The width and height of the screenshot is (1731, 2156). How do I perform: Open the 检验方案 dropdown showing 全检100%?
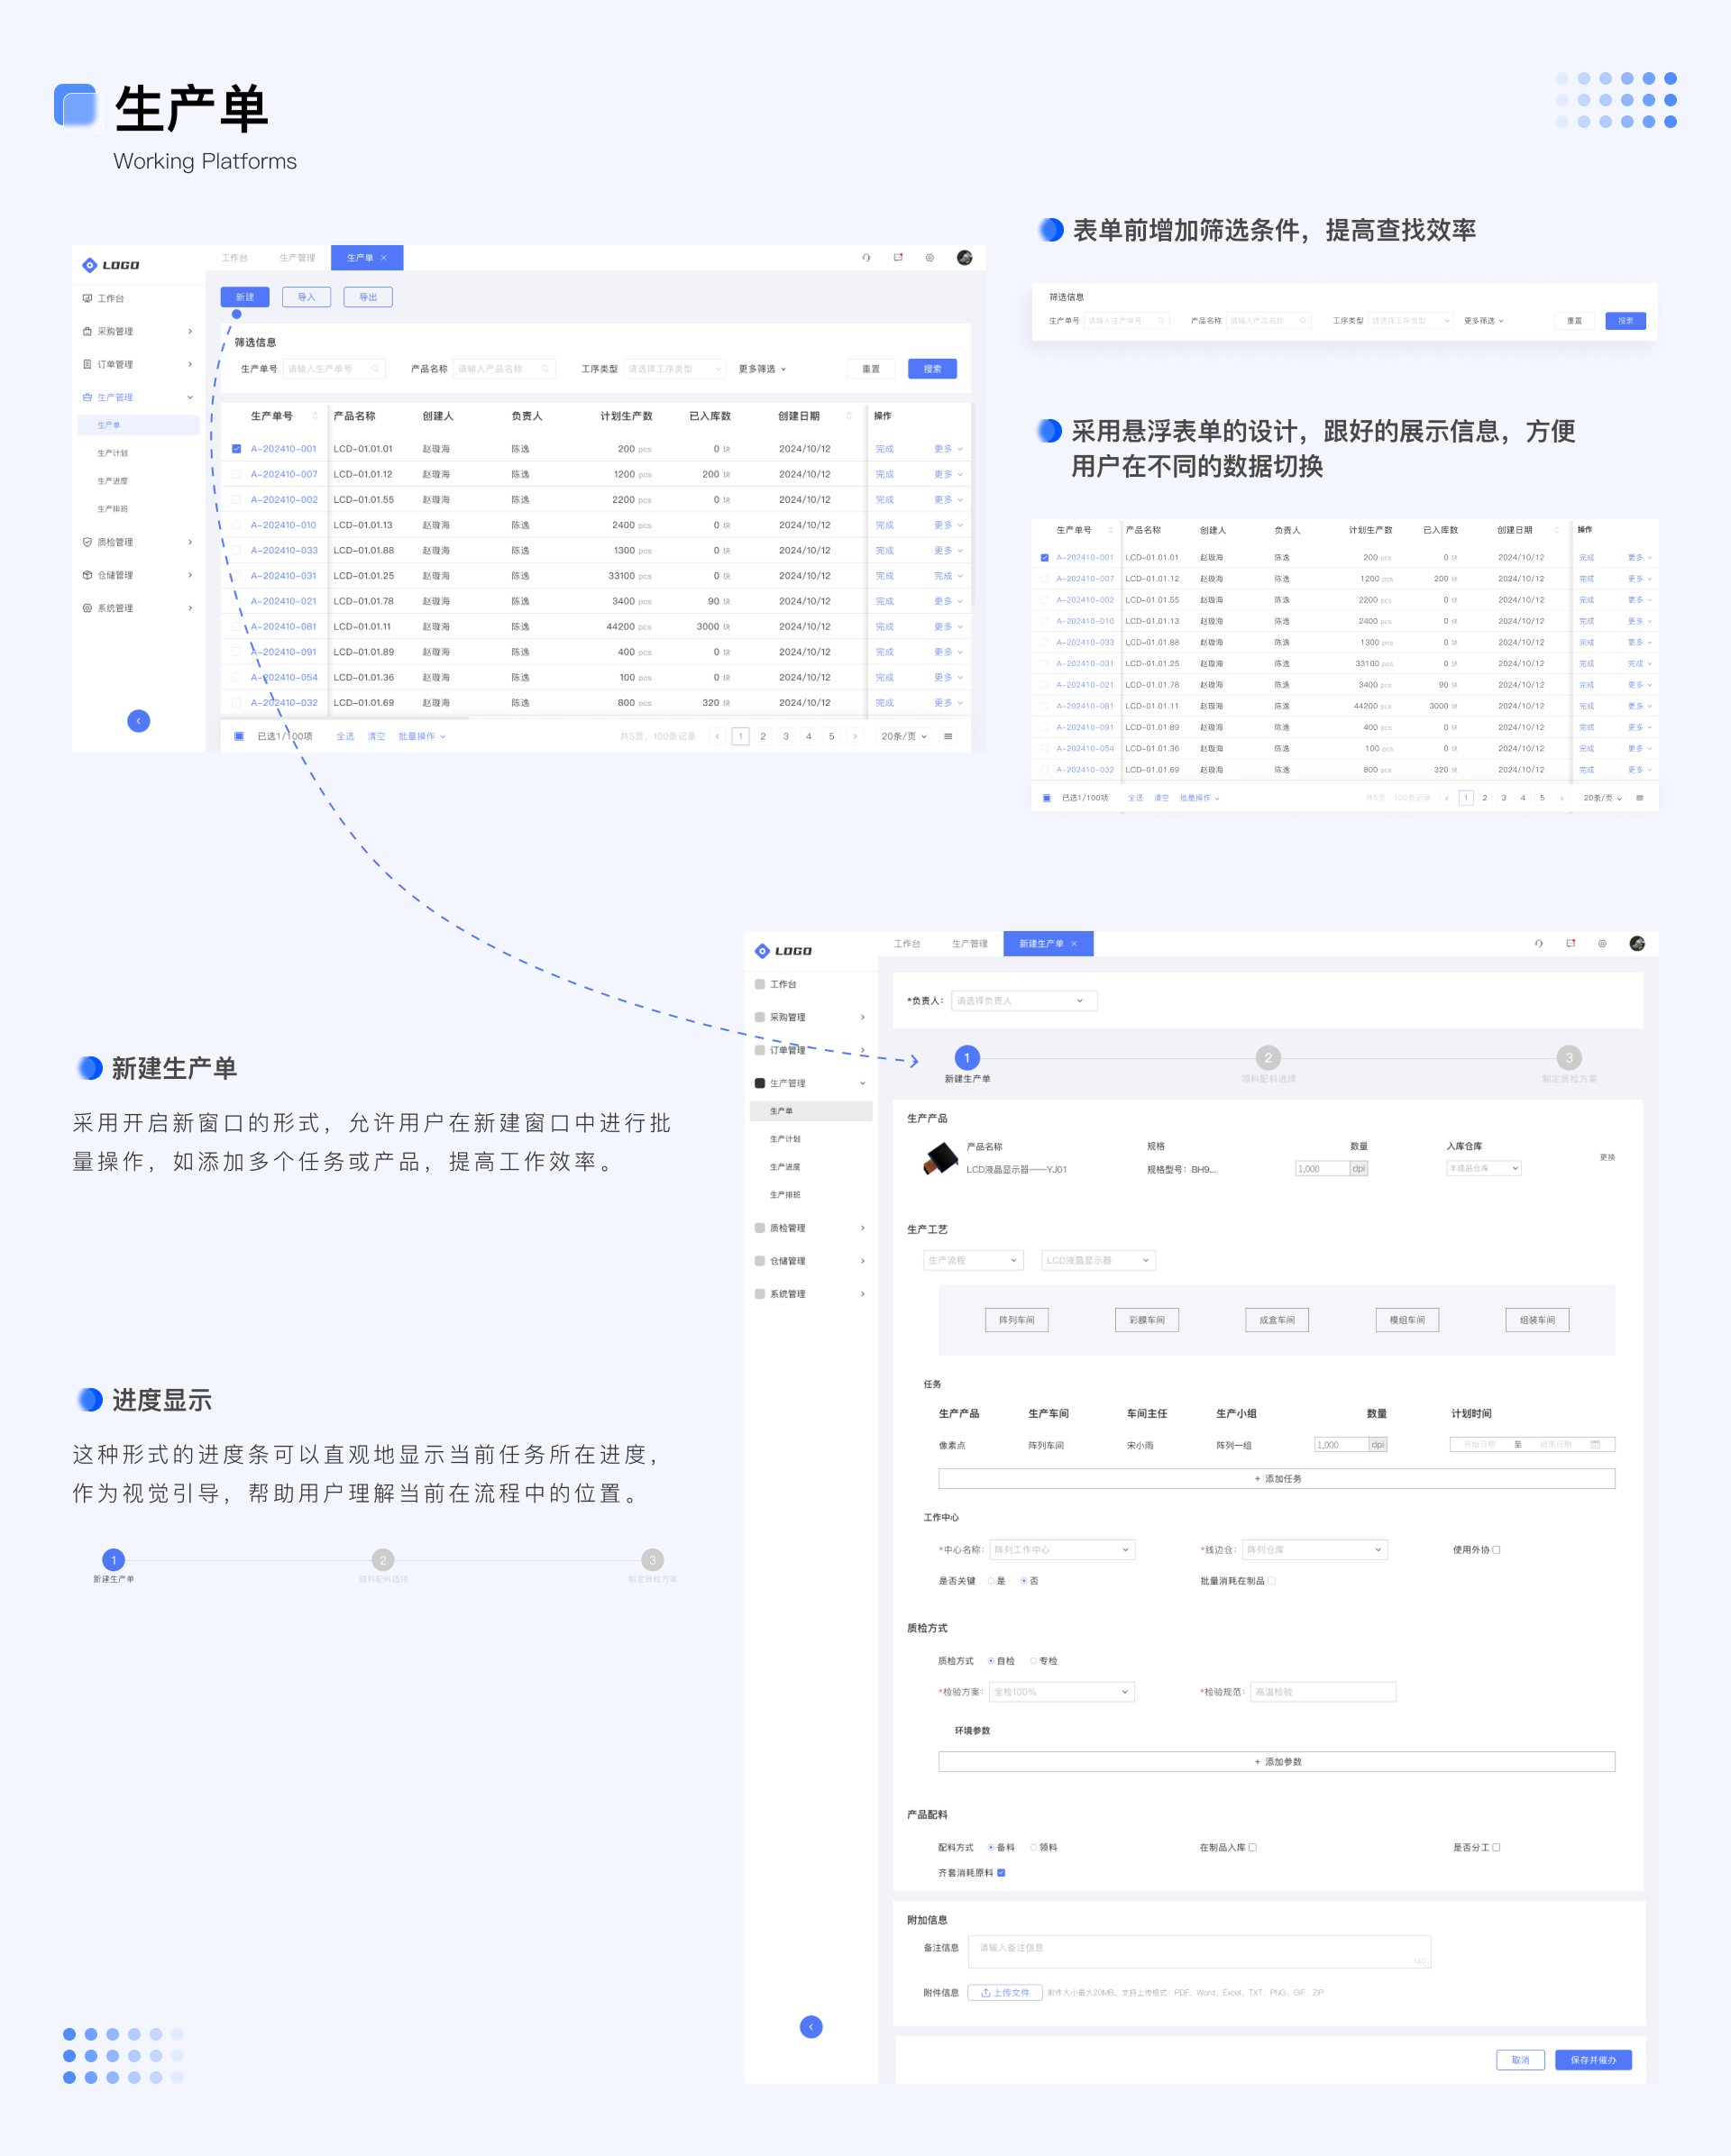pos(1061,1692)
